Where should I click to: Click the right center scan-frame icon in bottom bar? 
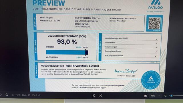point(100,96)
